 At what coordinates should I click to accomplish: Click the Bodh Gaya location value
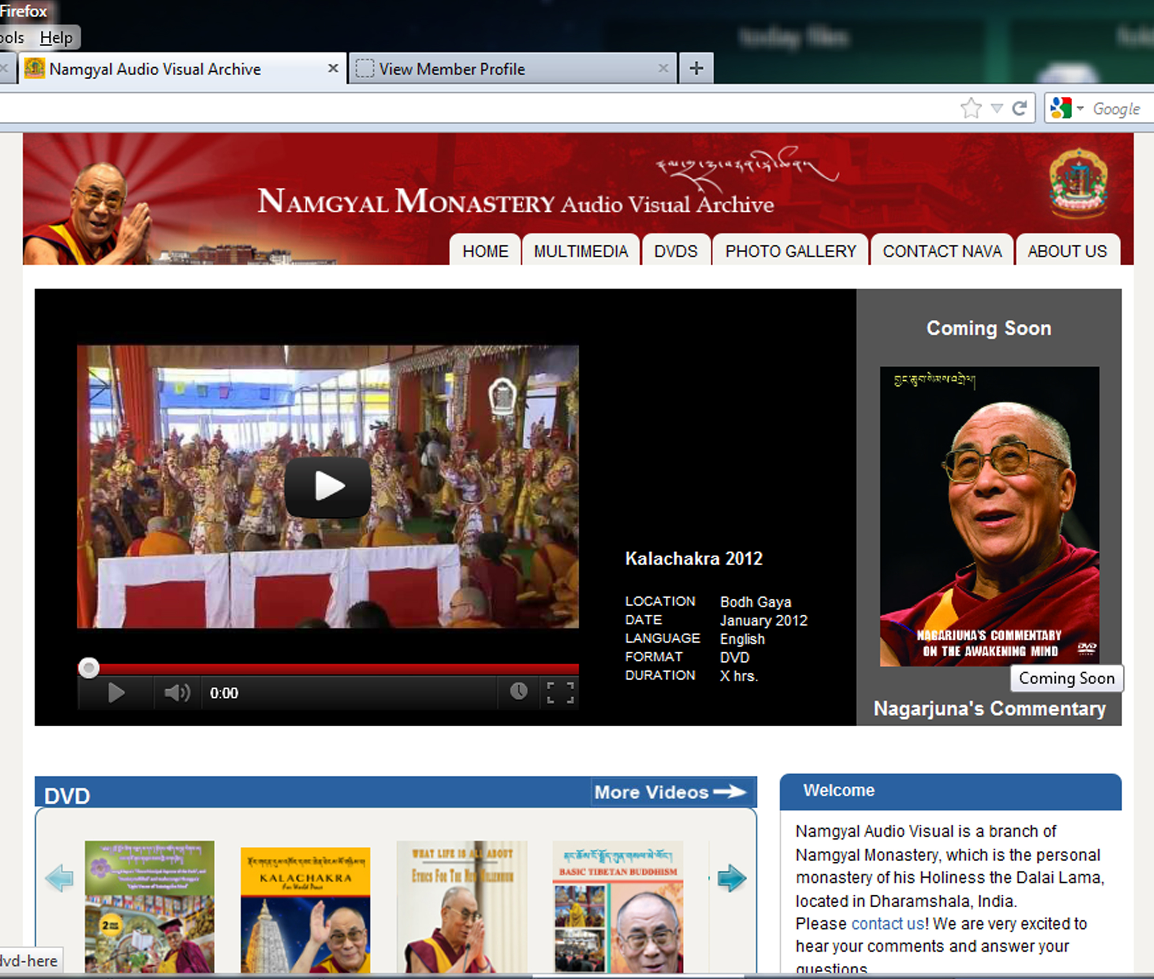coord(756,602)
